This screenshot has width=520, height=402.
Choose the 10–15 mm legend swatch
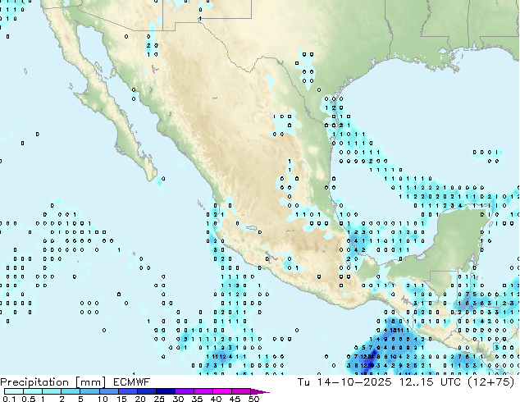pos(108,391)
